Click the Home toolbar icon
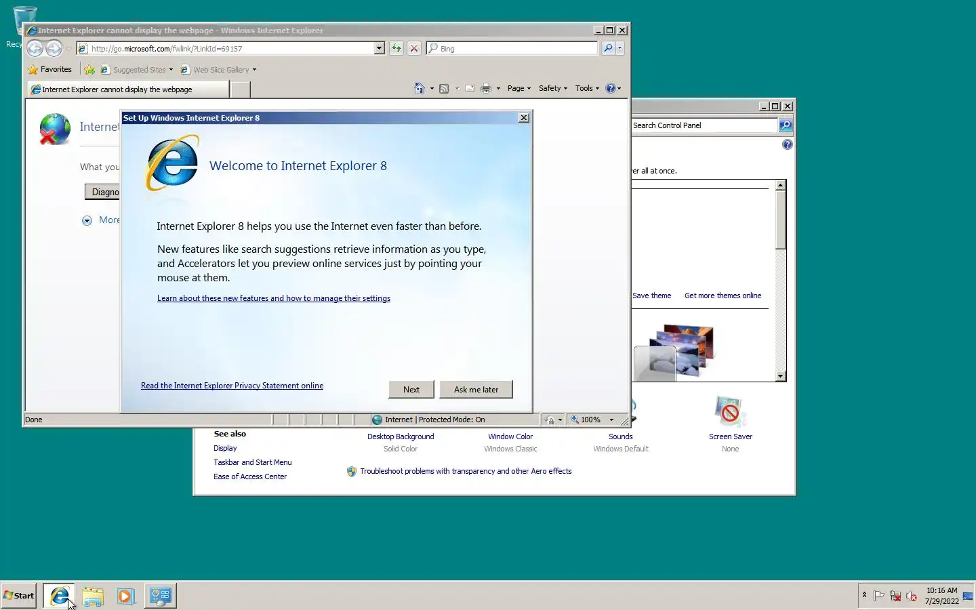 point(420,88)
